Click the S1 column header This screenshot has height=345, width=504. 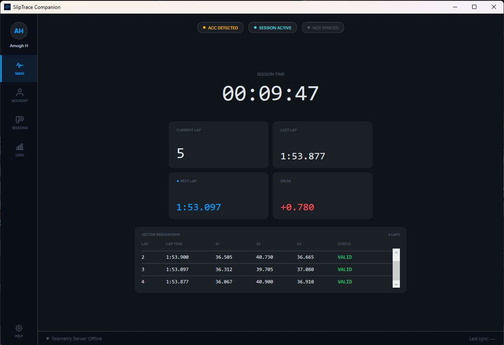coord(217,244)
